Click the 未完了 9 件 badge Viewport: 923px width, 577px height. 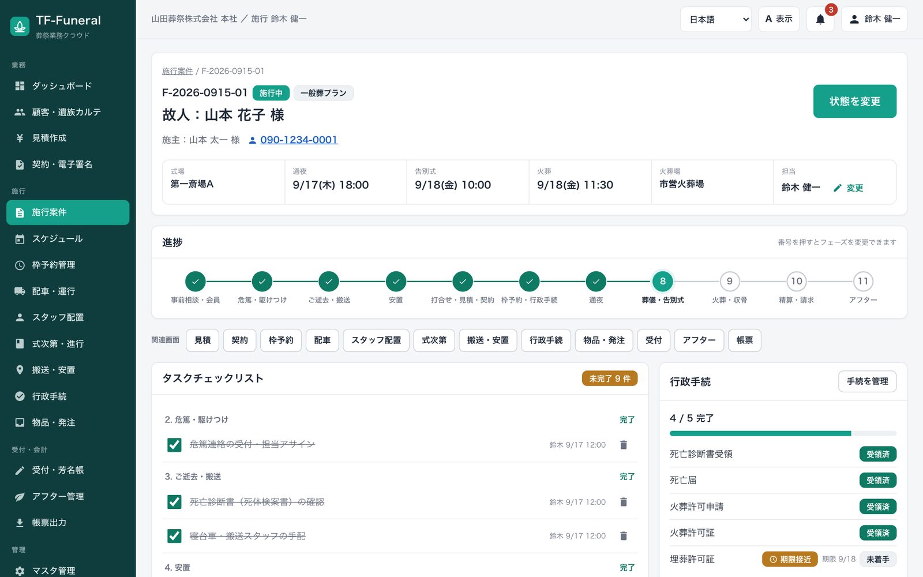[610, 379]
